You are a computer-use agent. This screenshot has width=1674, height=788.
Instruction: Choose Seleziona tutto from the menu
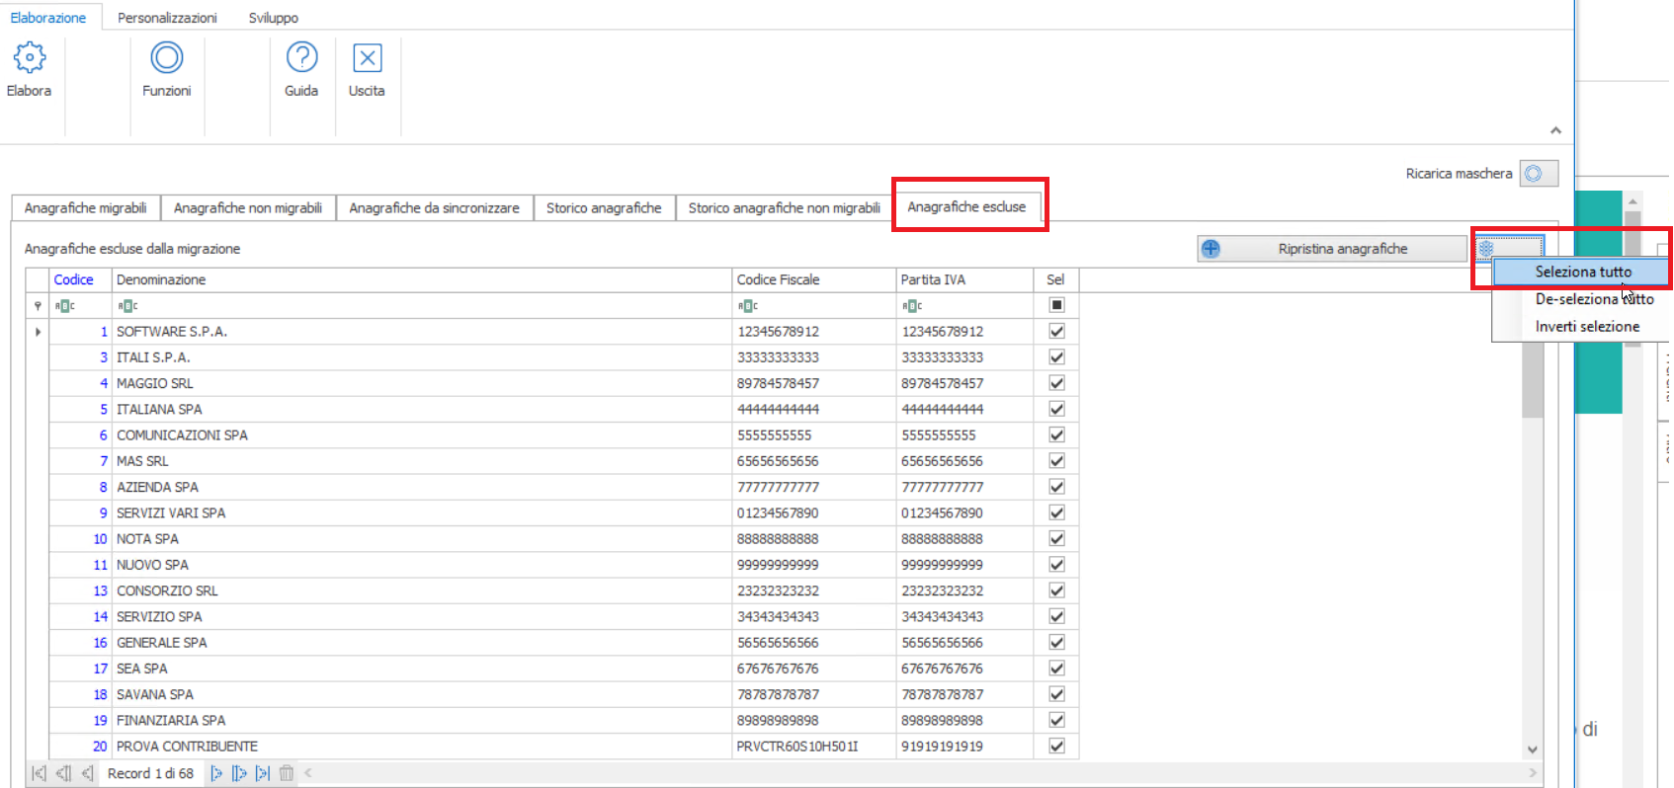[1583, 272]
